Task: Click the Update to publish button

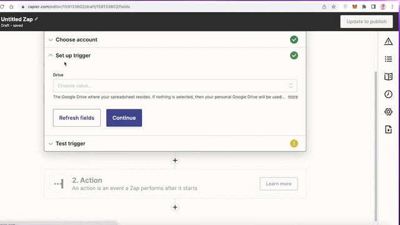Action: [x=366, y=22]
